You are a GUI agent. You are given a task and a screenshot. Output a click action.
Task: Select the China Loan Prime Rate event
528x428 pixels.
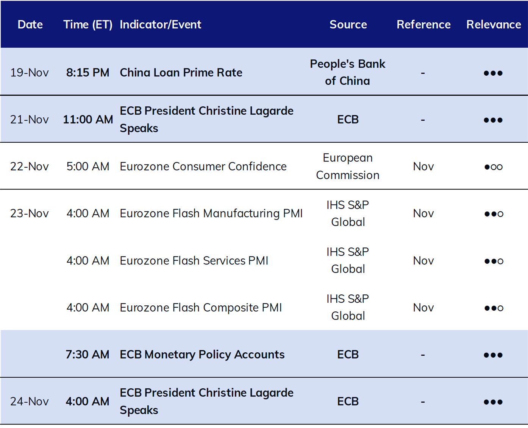pyautogui.click(x=181, y=72)
